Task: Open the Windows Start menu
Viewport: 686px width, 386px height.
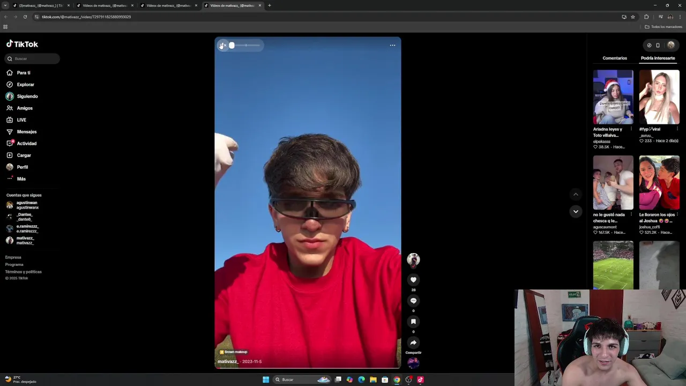Action: tap(265, 380)
